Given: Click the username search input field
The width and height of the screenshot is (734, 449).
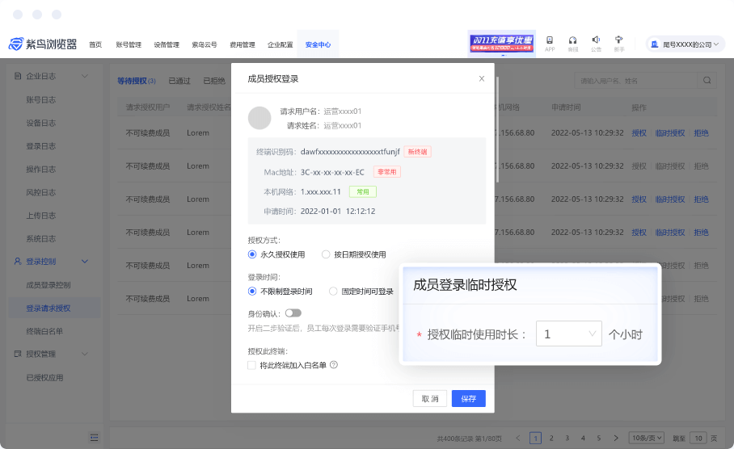Looking at the screenshot, I should [x=635, y=81].
